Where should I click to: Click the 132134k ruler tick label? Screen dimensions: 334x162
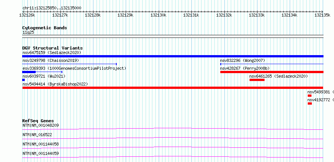[289, 15]
